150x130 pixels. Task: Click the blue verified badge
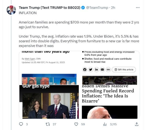(x=83, y=8)
